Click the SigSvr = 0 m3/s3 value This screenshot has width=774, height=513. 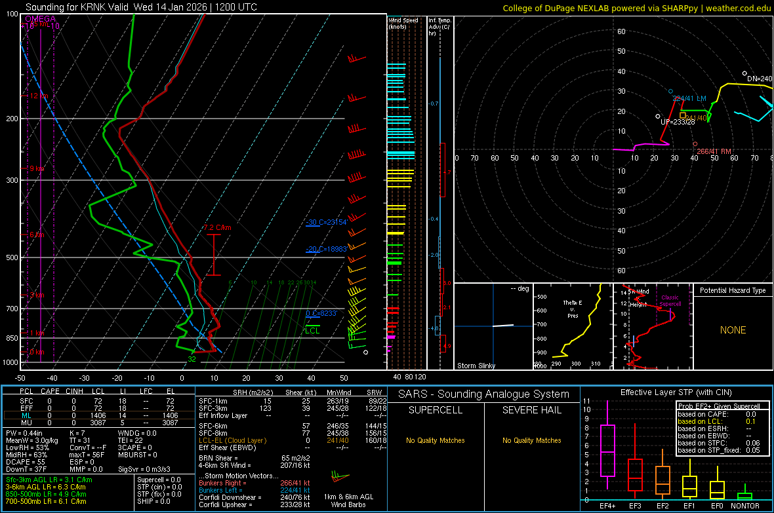144,469
